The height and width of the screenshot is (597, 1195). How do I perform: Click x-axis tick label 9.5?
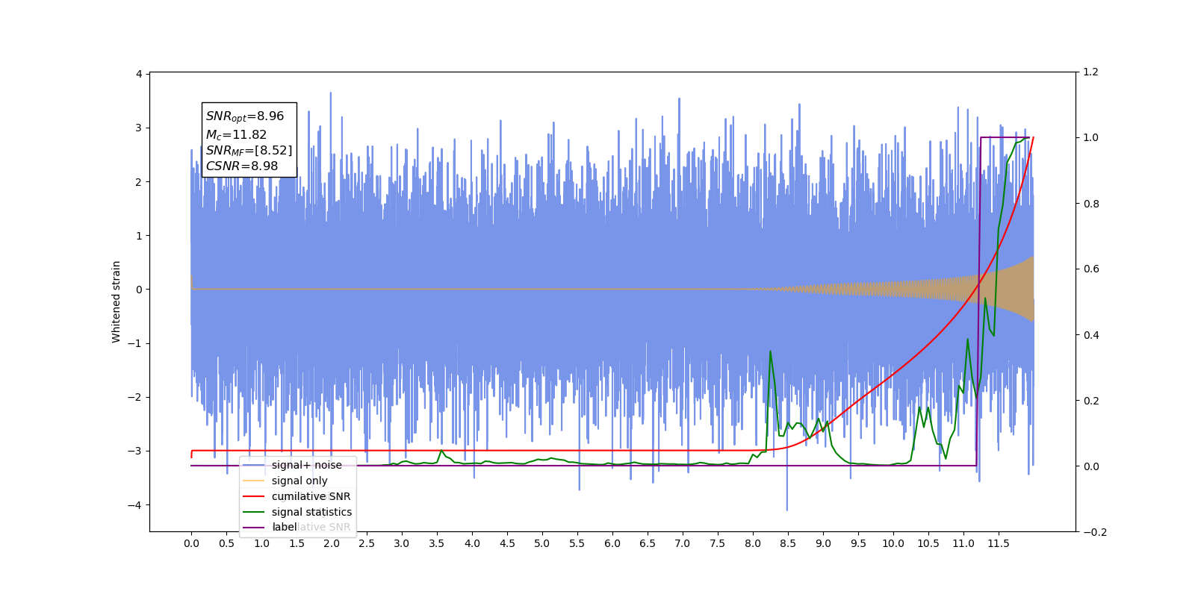click(858, 543)
